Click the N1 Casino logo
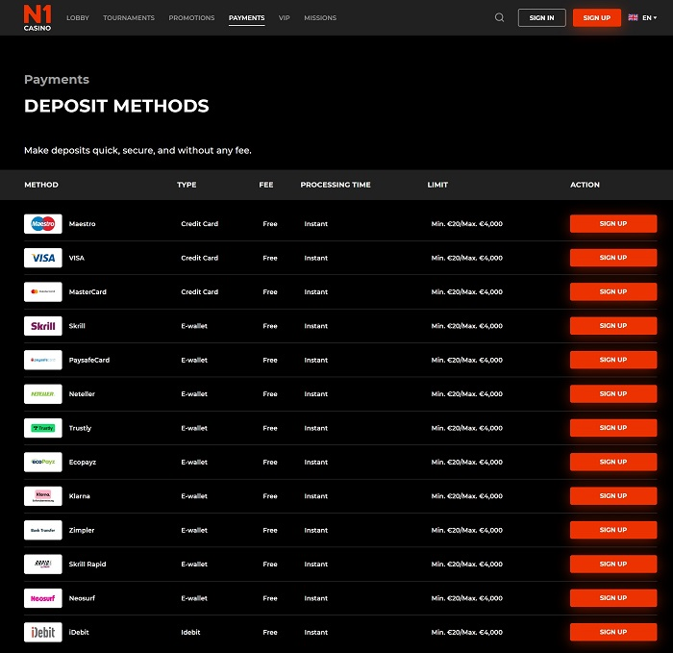This screenshot has width=673, height=653. [37, 17]
